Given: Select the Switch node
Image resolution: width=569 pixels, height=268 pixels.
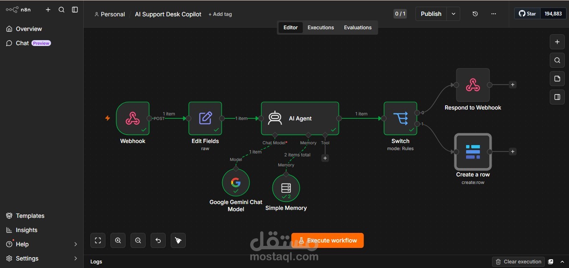Looking at the screenshot, I should pyautogui.click(x=400, y=118).
